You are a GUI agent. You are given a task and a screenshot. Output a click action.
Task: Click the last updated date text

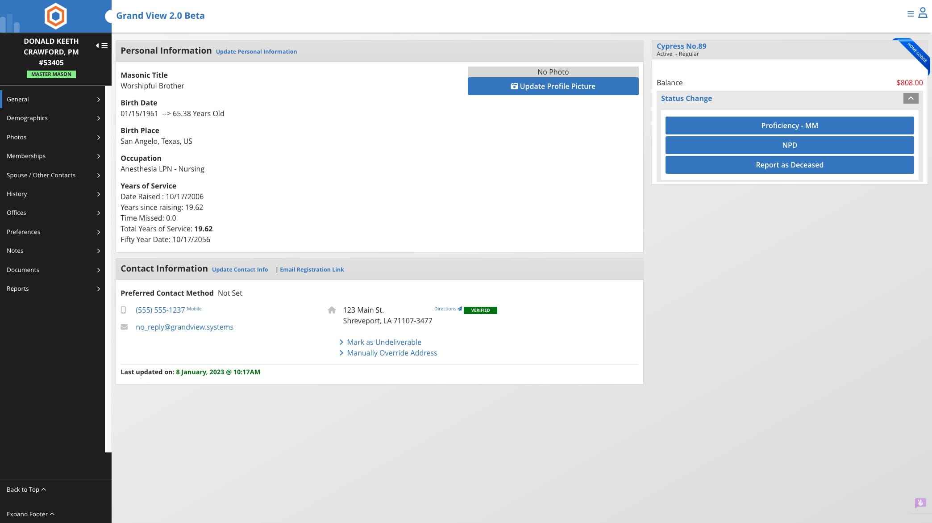218,372
